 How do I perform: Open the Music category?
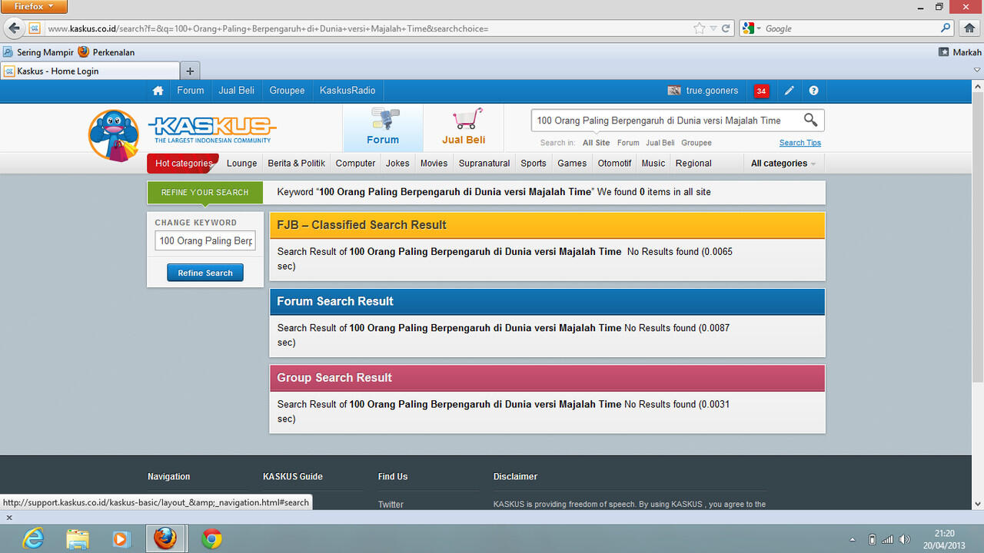tap(653, 163)
